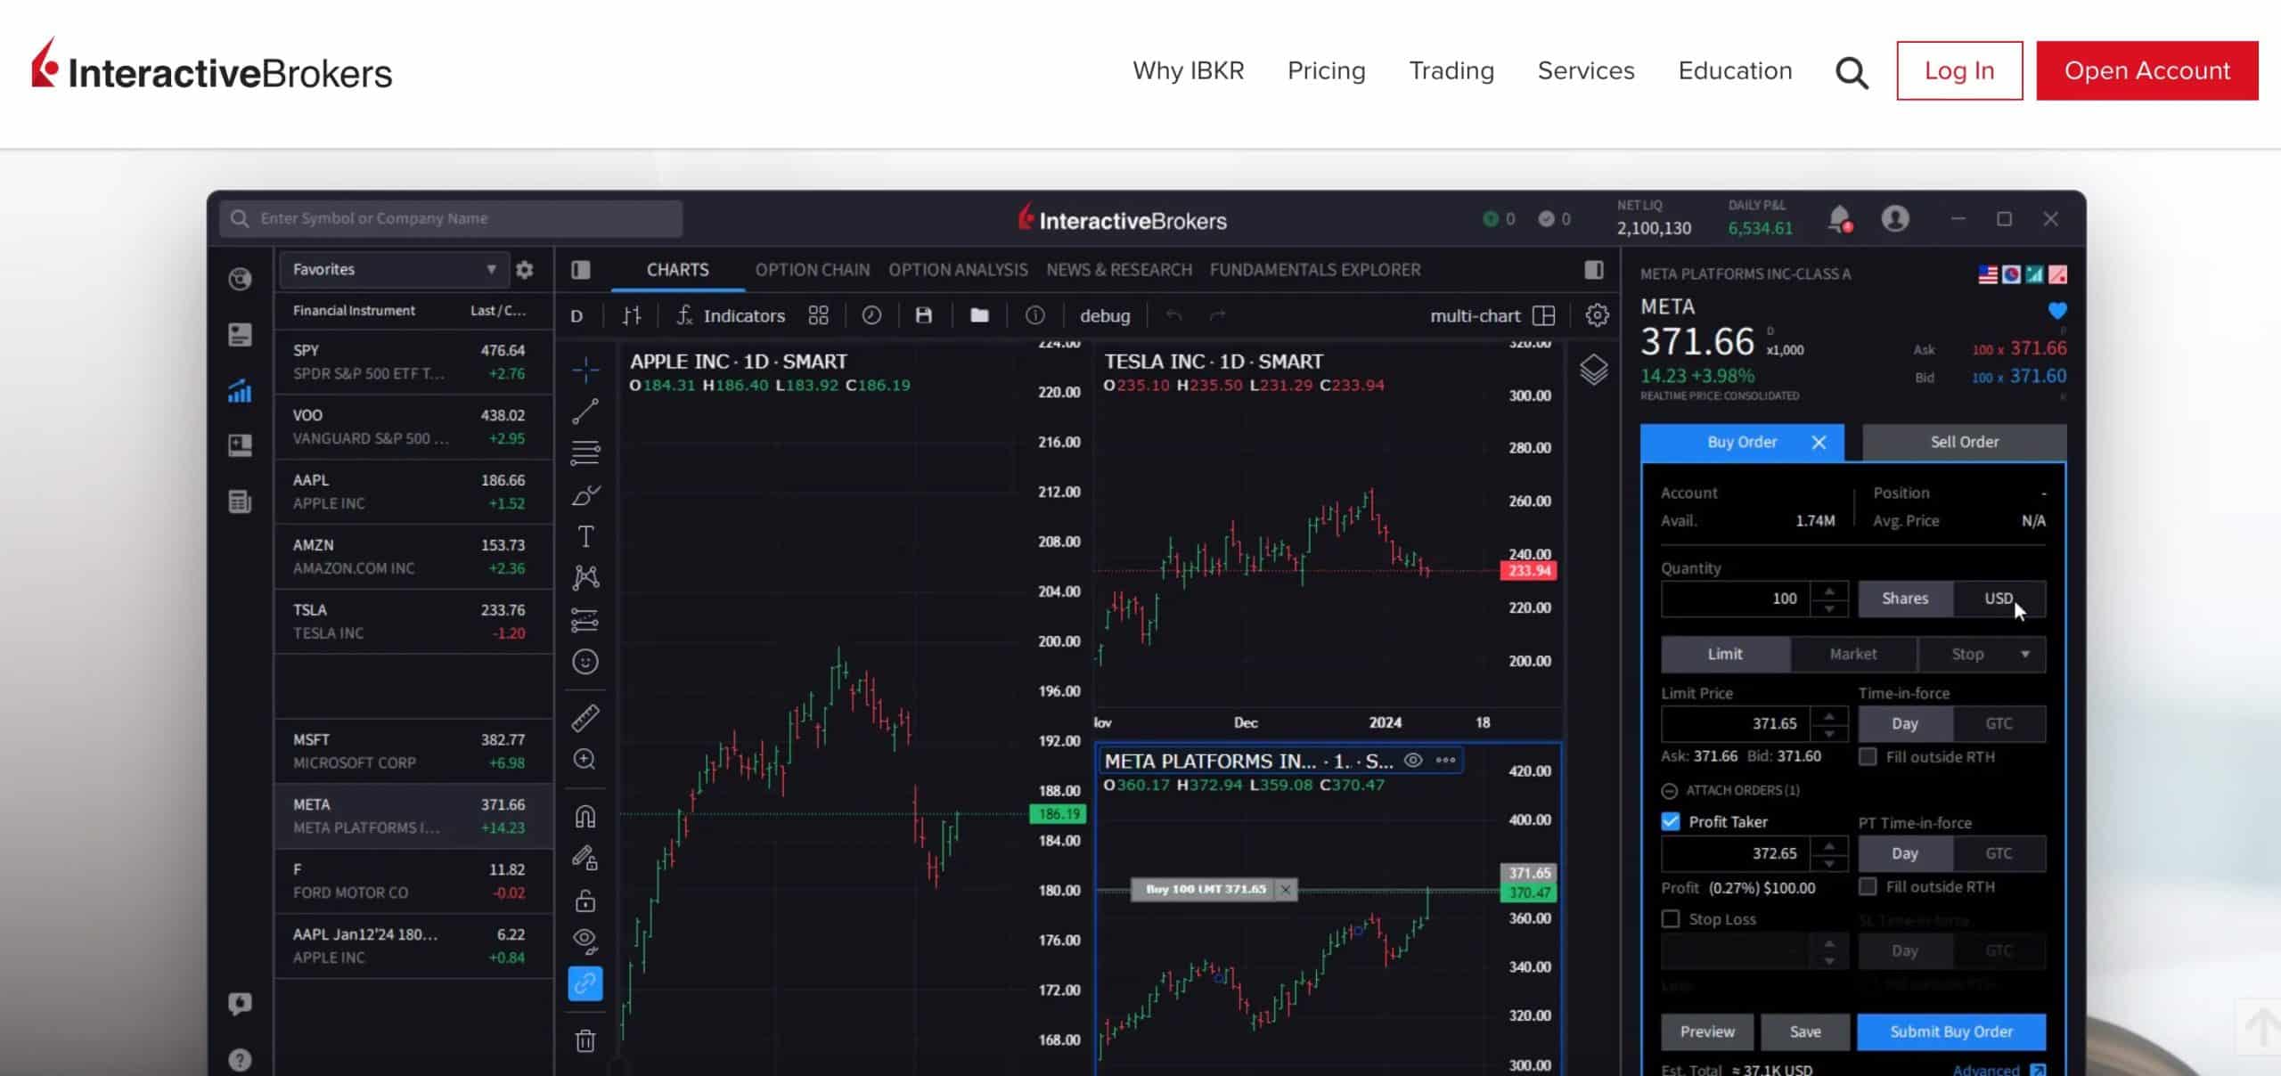Image resolution: width=2281 pixels, height=1076 pixels.
Task: Click the open layout folder icon
Action: [979, 315]
